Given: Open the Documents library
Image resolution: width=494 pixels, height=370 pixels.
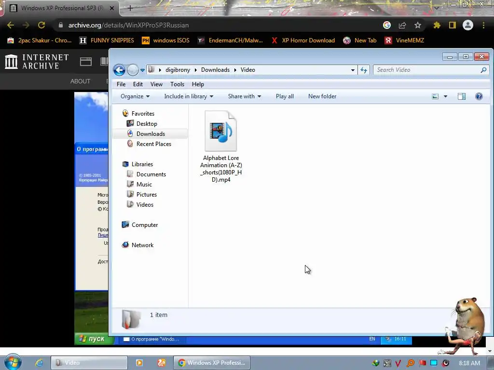Looking at the screenshot, I should pyautogui.click(x=151, y=174).
